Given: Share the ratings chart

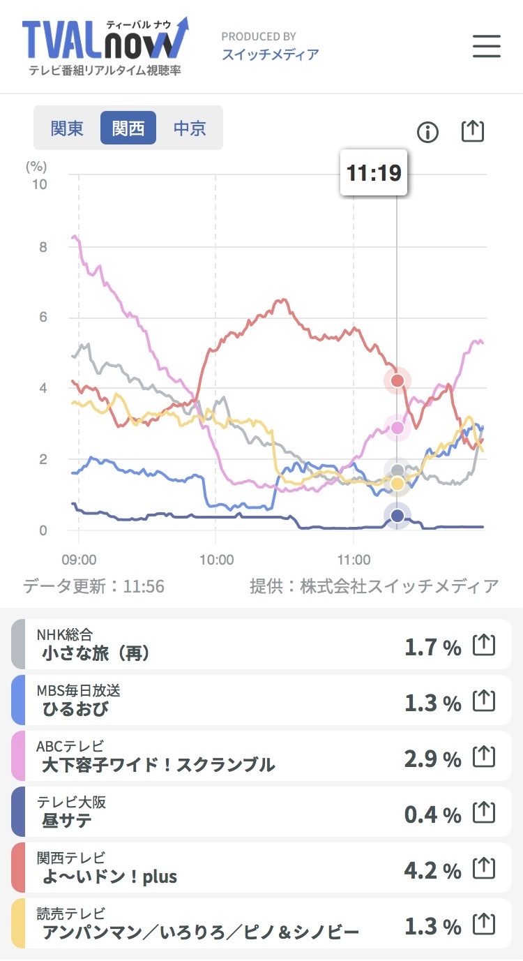Looking at the screenshot, I should coord(473,131).
